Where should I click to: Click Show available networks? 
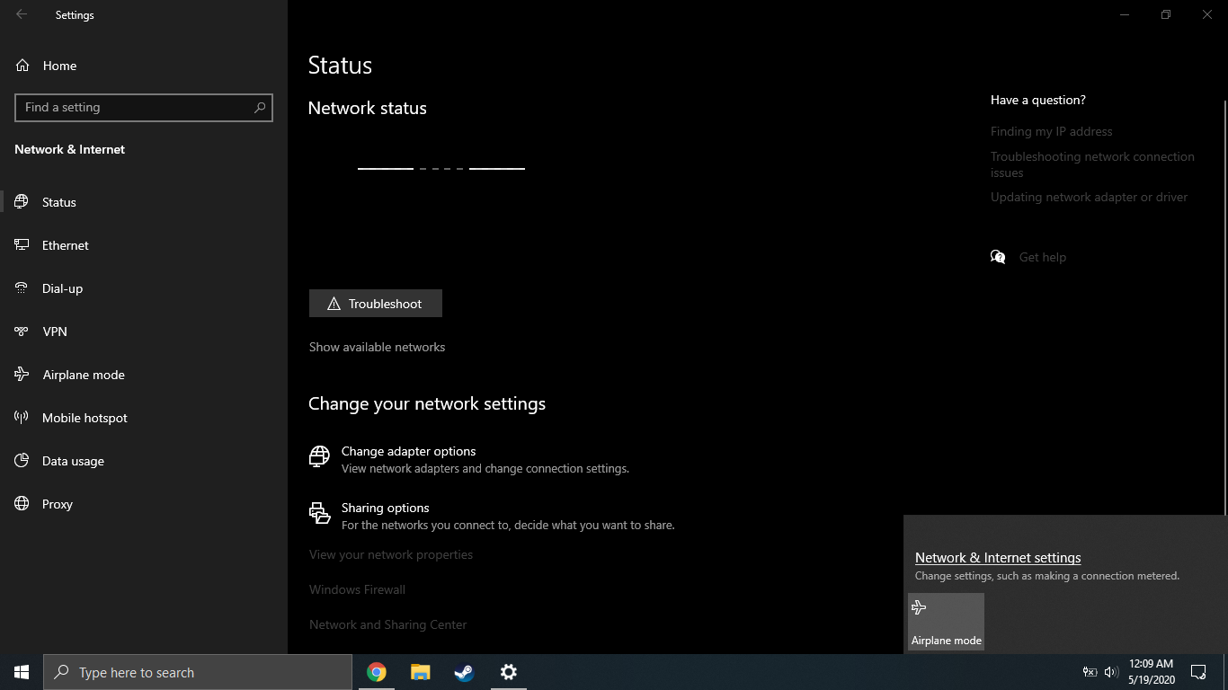(377, 347)
